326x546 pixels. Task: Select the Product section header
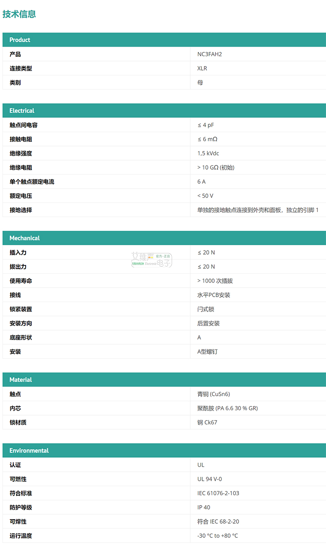coord(164,40)
